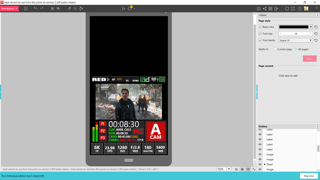Viewport: 320px width, 180px height.
Task: Click the Outline panel scrollbar thumb
Action: (x=318, y=148)
